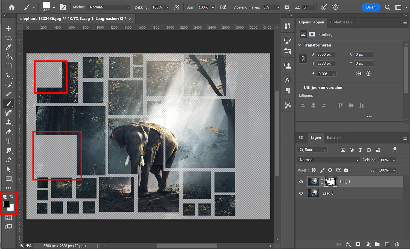Click the Delen button

(x=371, y=7)
